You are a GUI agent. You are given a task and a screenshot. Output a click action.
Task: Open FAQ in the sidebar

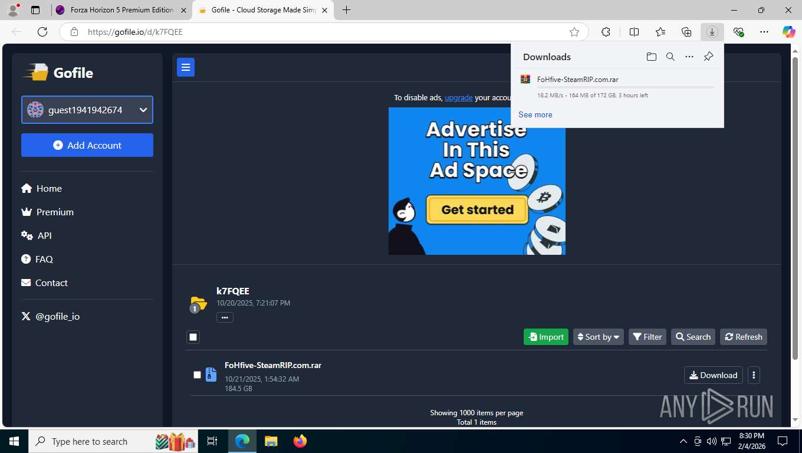coord(37,259)
